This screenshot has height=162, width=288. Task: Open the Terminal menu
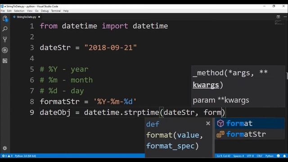tap(56, 11)
